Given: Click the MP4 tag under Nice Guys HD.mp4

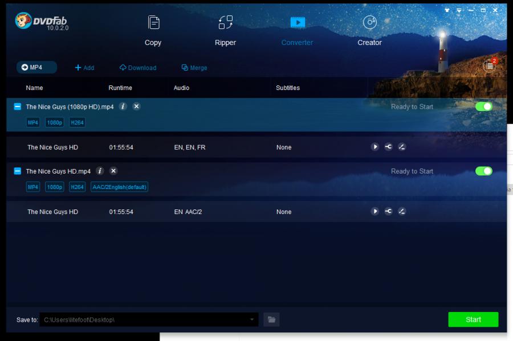Looking at the screenshot, I should coord(33,187).
